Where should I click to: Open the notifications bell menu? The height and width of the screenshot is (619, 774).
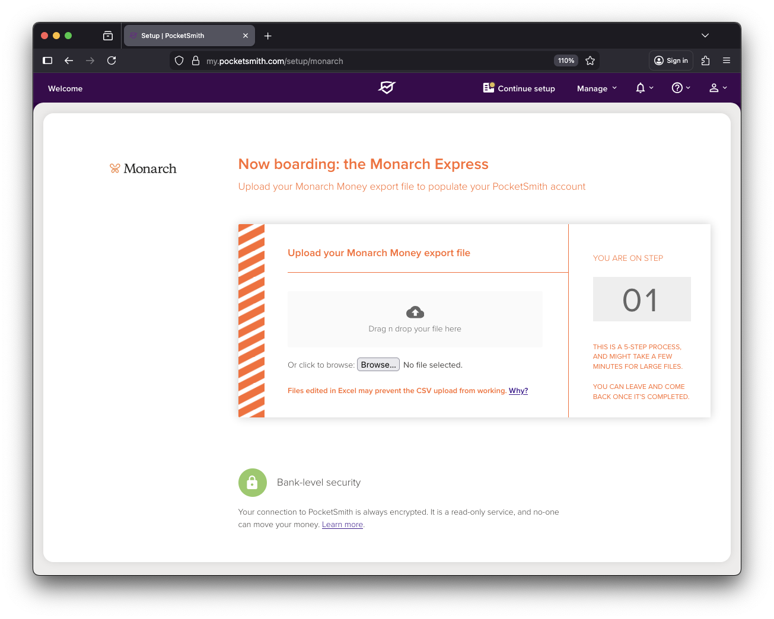pos(644,88)
